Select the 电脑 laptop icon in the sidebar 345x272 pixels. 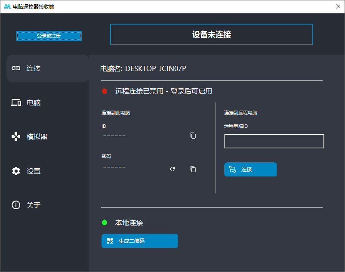pyautogui.click(x=15, y=102)
